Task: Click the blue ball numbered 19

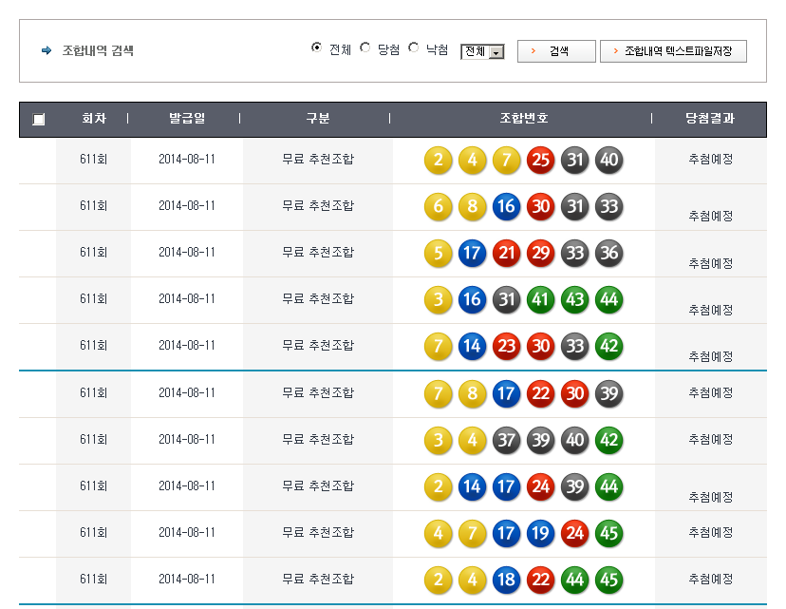Action: 540,532
